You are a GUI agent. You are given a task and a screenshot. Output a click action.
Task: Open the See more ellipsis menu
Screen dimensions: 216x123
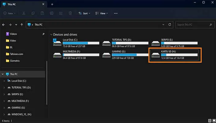click(x=116, y=13)
